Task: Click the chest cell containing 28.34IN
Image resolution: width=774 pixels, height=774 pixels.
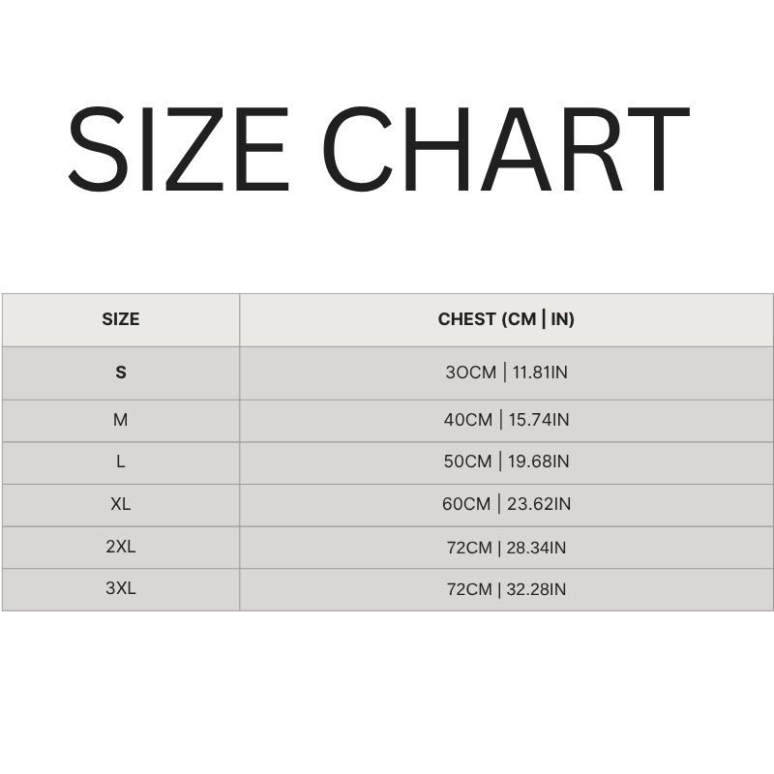Action: (x=506, y=548)
